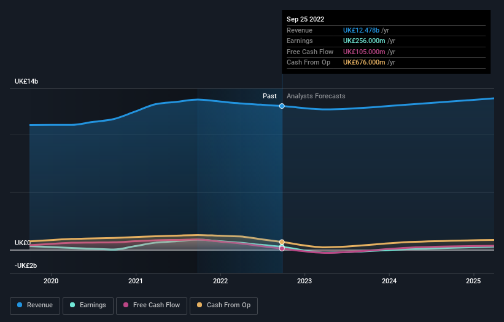Click the pink dot in Free Cash Flow legend

(x=126, y=305)
